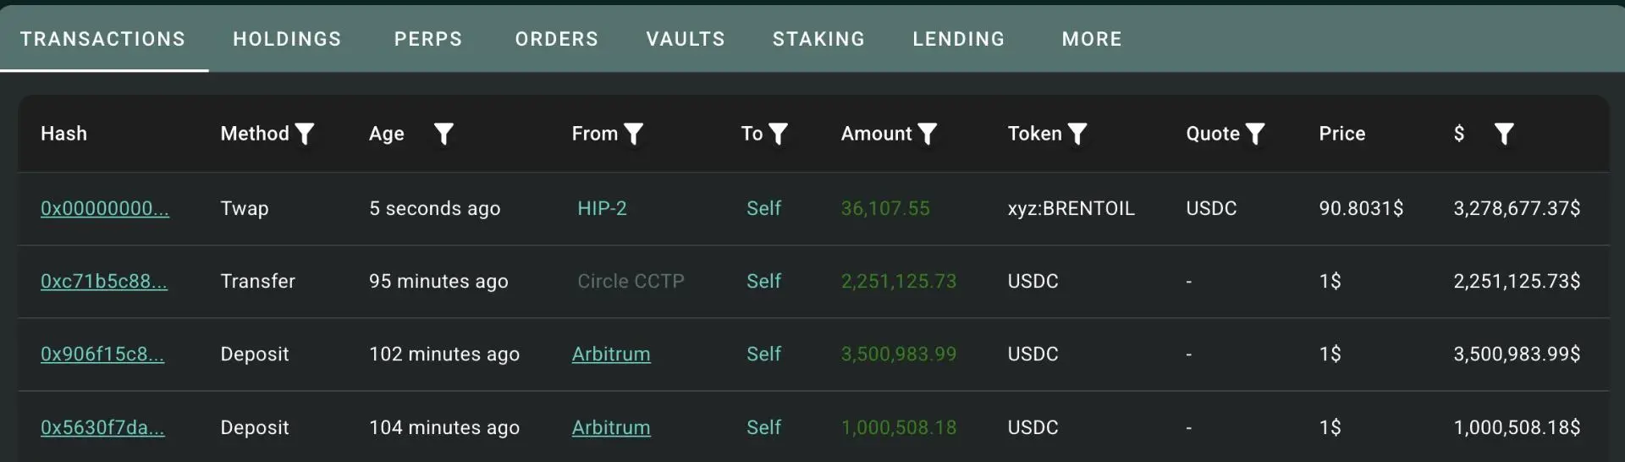This screenshot has width=1625, height=462.
Task: Filter transactions by Amount icon
Action: pos(928,134)
